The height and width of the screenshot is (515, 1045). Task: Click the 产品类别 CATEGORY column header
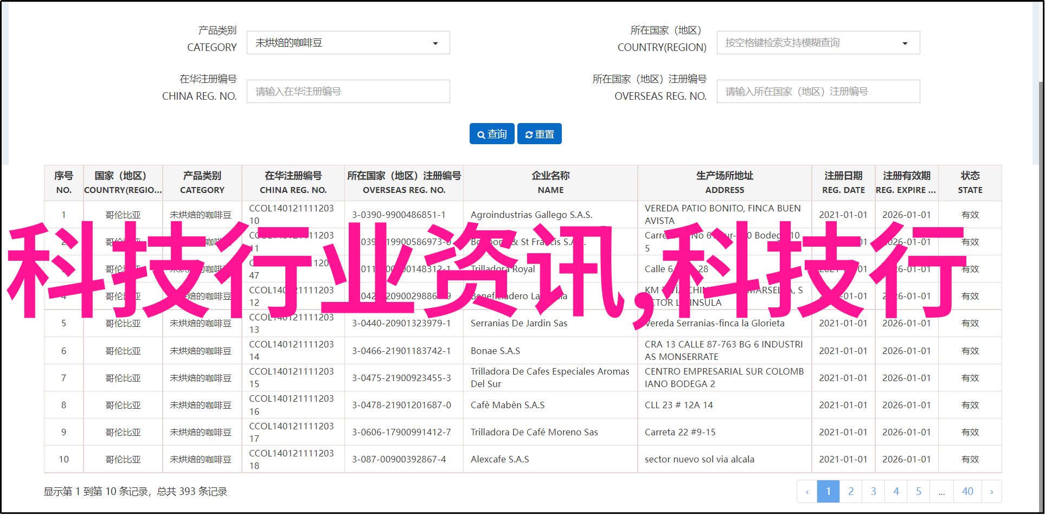coord(202,183)
